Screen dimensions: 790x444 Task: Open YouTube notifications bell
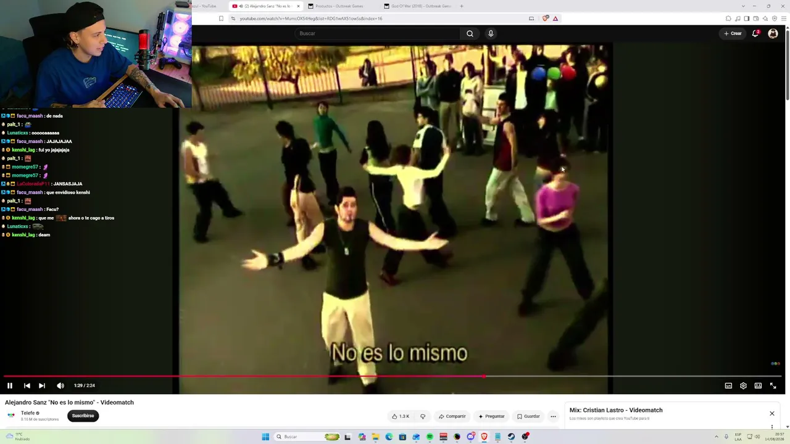coord(755,33)
